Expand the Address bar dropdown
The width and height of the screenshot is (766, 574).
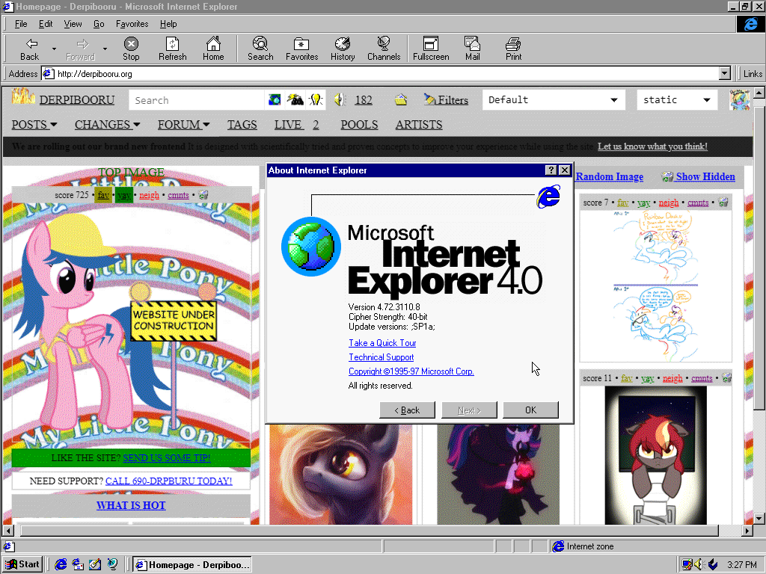725,74
